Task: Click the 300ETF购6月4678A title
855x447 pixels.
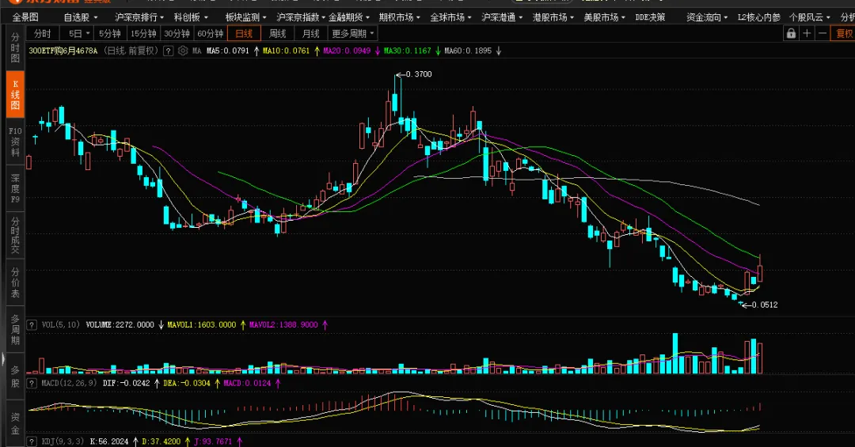Action: point(63,51)
